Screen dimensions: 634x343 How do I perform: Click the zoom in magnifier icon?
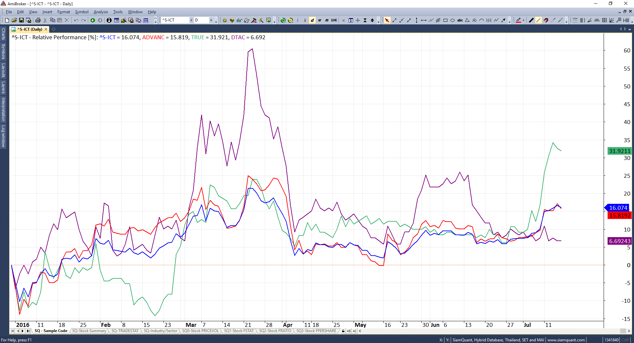pos(283,20)
